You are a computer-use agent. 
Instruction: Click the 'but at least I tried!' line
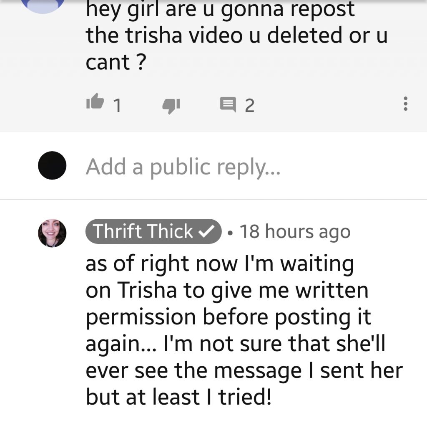[x=178, y=397]
